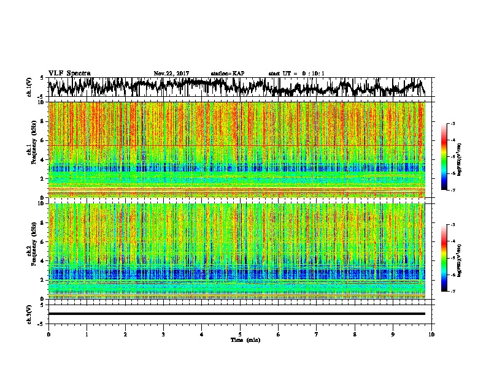Select the date text "Nov.22, 2017"

coord(171,74)
